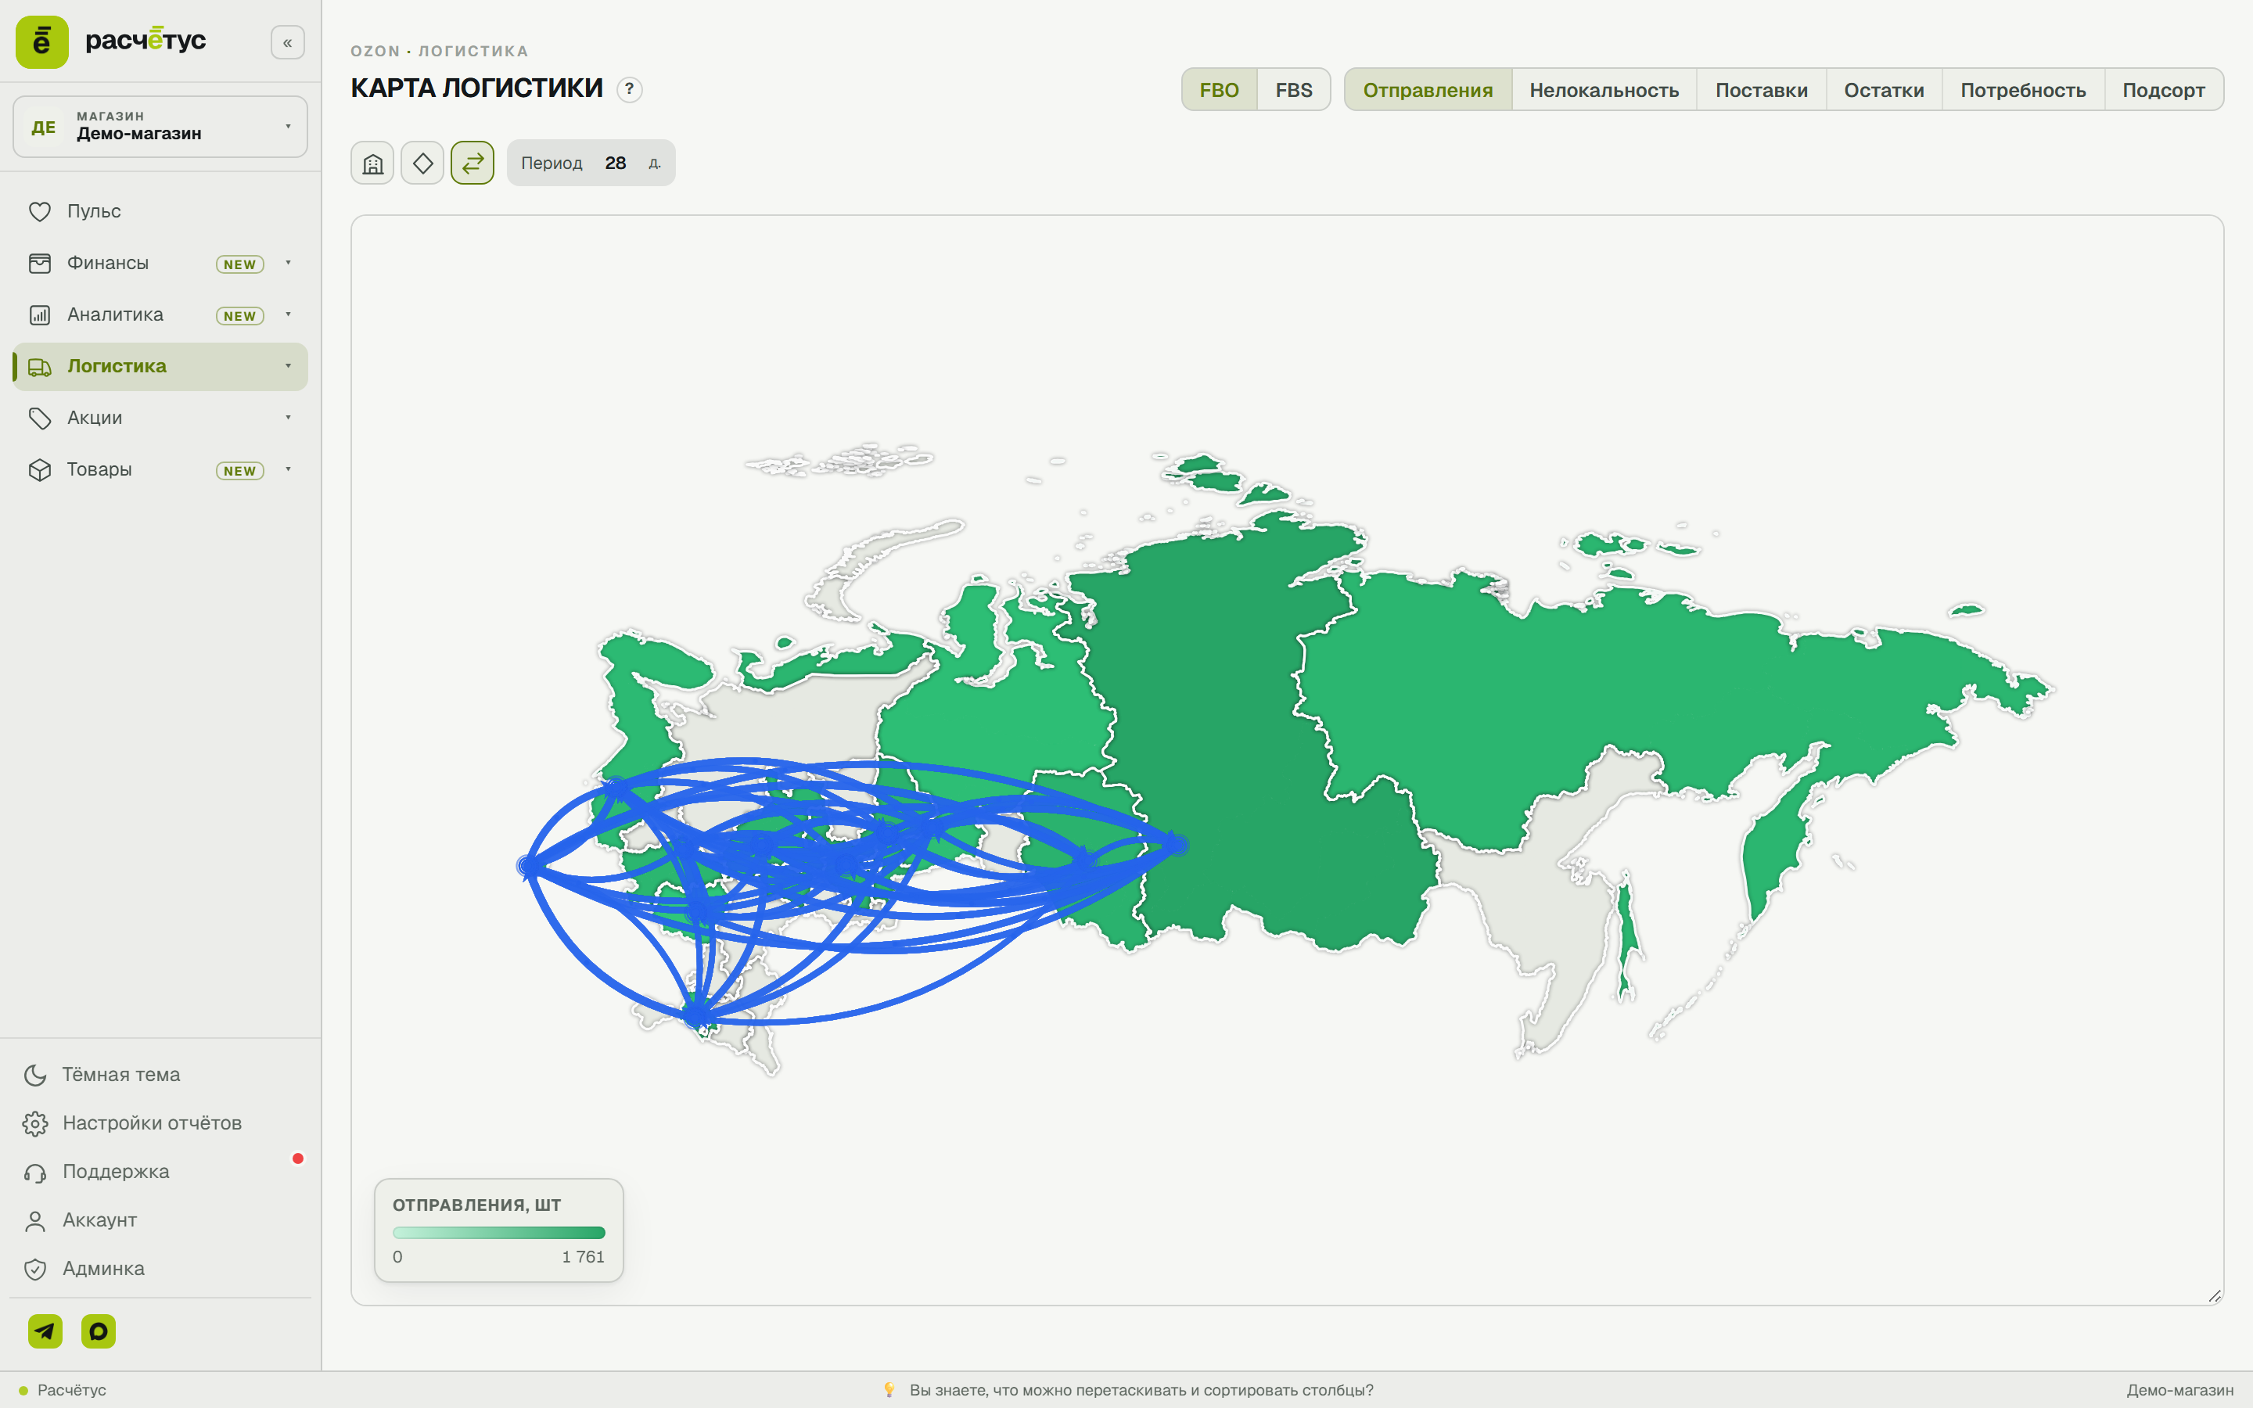Image resolution: width=2253 pixels, height=1408 pixels.
Task: Open the Карта логистики help question mark
Action: click(629, 89)
